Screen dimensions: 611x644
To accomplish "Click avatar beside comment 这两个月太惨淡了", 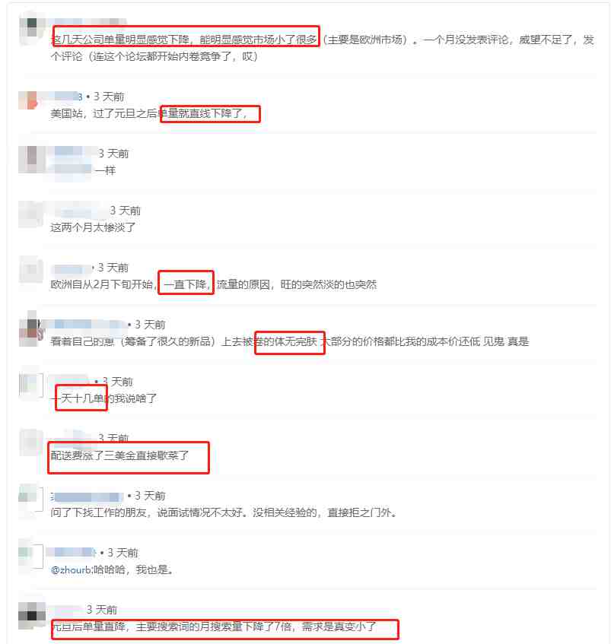I will (x=31, y=214).
